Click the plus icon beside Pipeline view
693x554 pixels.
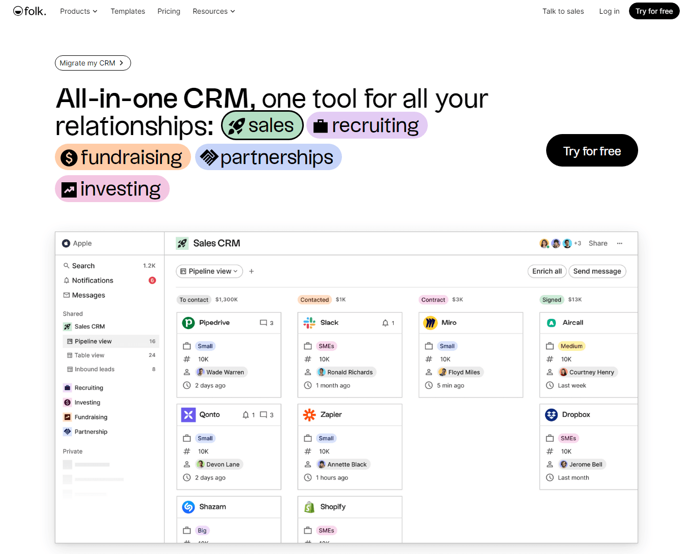tap(251, 271)
